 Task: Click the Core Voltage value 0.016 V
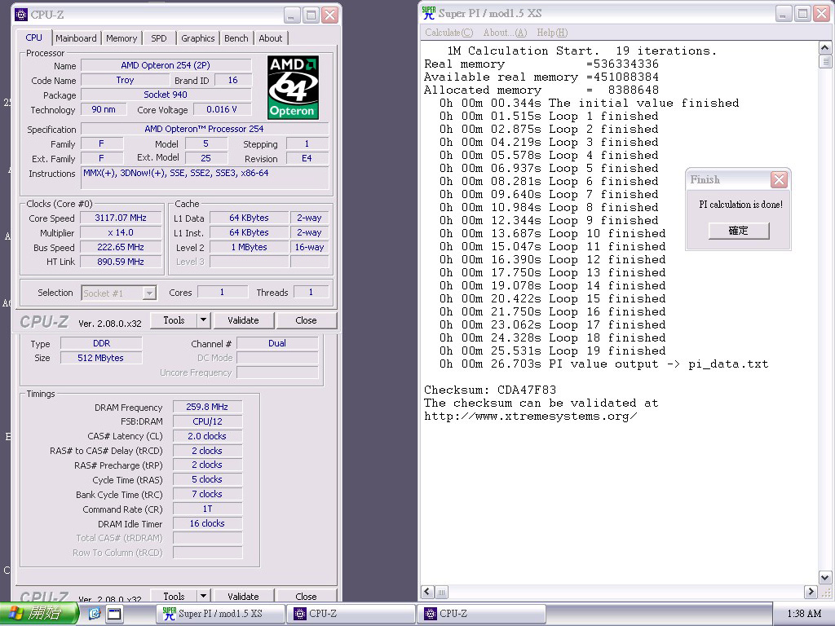(x=222, y=109)
